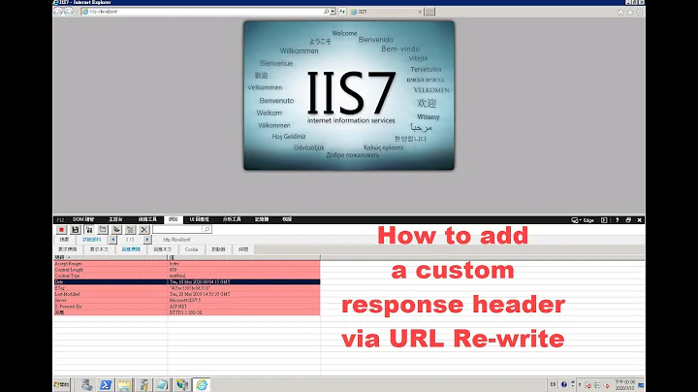Click the fifth icon in the network toolbar
Screen dimensions: 698x392
[116, 229]
